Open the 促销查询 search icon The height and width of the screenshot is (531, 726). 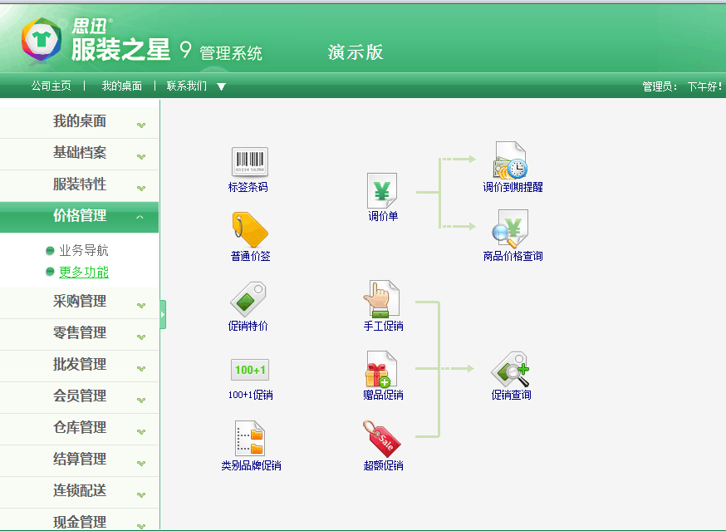pyautogui.click(x=510, y=369)
